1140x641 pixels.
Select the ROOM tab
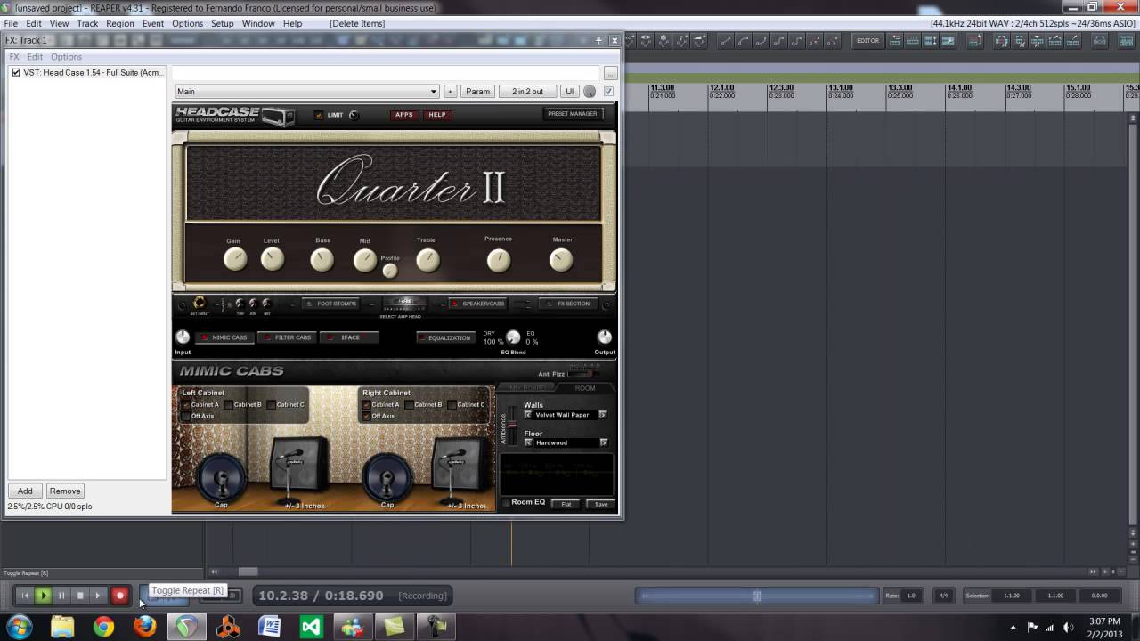[x=585, y=388]
